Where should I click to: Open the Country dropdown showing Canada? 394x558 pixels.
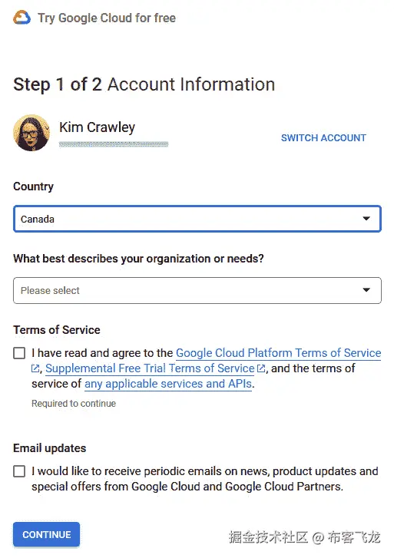197,219
